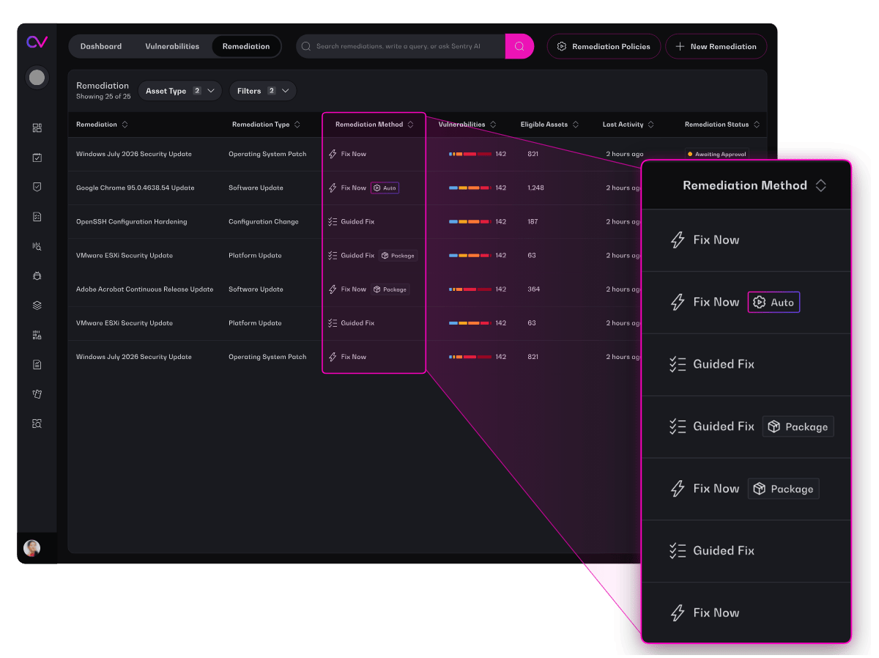Open Remediation Policies
This screenshot has height=658, width=879.
(x=604, y=46)
